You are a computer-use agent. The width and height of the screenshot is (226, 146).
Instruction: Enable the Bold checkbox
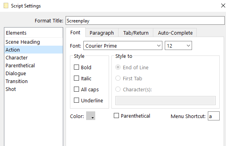[x=76, y=67]
